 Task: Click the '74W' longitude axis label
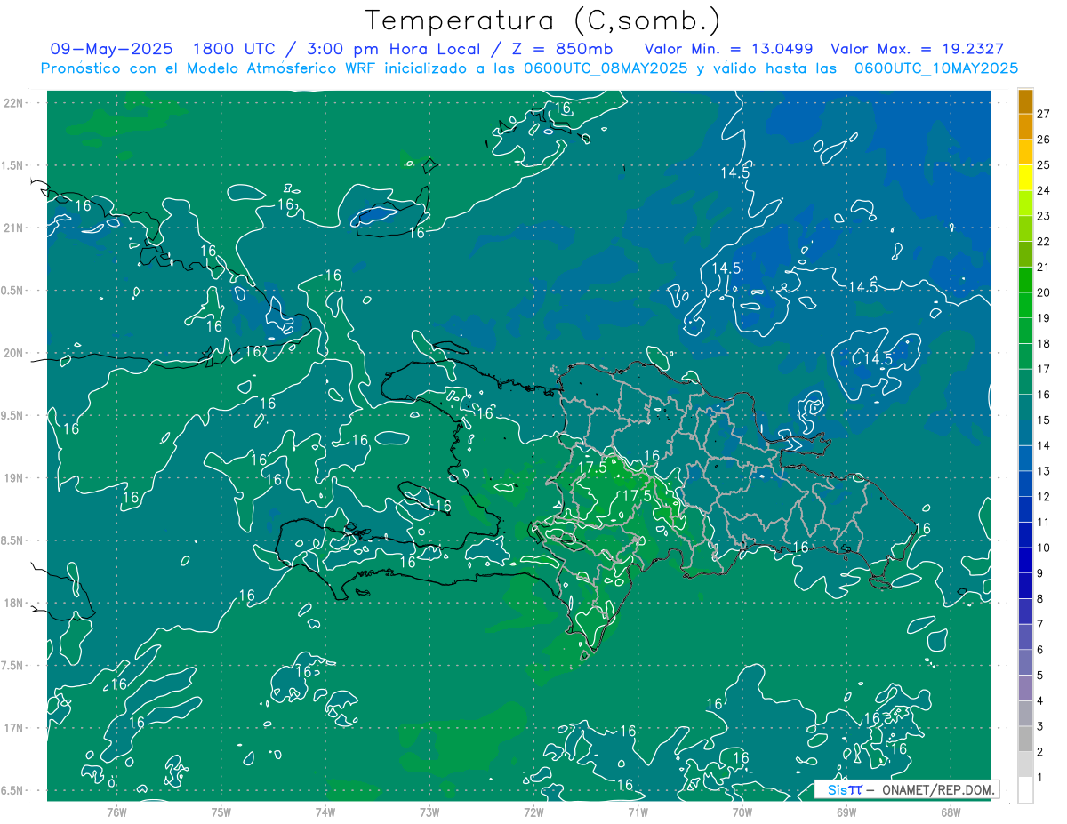pyautogui.click(x=325, y=812)
